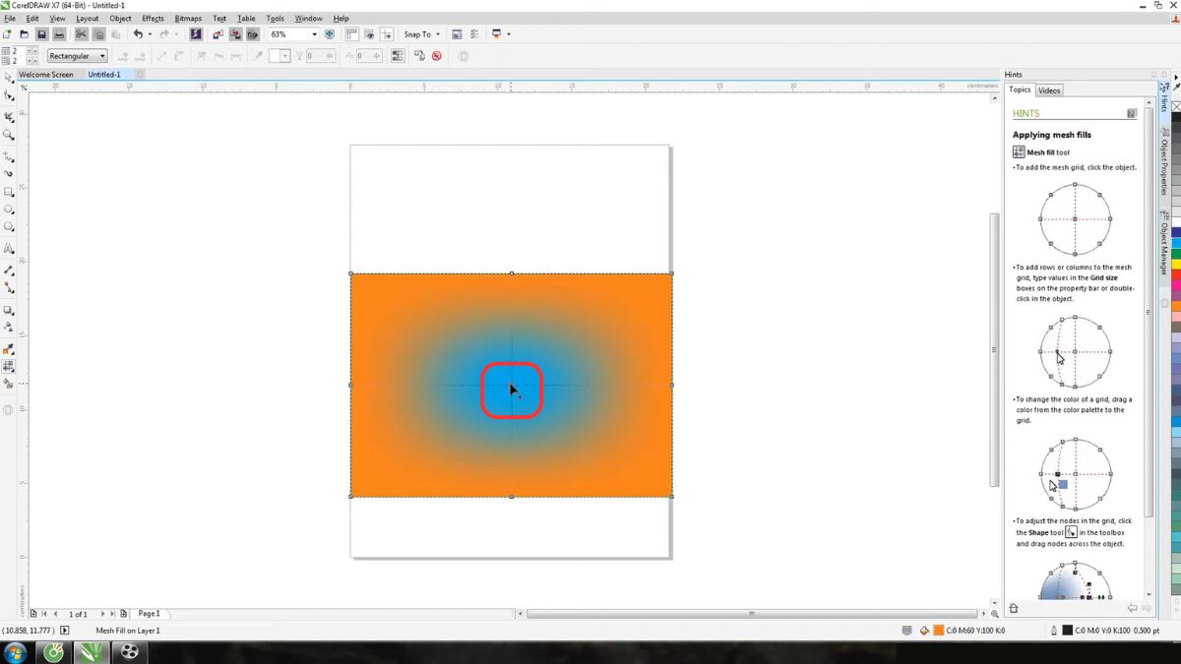The height and width of the screenshot is (664, 1181).
Task: Click the Save icon in the toolbar
Action: coord(41,34)
